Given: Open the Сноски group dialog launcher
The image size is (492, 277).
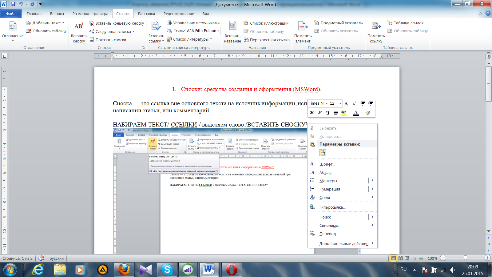Looking at the screenshot, I should point(143,48).
